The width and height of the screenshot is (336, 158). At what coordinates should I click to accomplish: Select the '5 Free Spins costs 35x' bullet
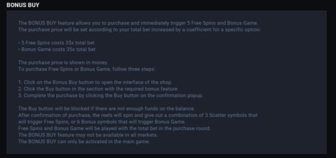coord(57,43)
